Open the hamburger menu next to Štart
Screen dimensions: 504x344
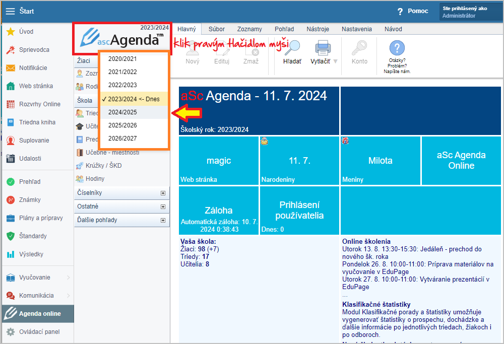(x=10, y=11)
